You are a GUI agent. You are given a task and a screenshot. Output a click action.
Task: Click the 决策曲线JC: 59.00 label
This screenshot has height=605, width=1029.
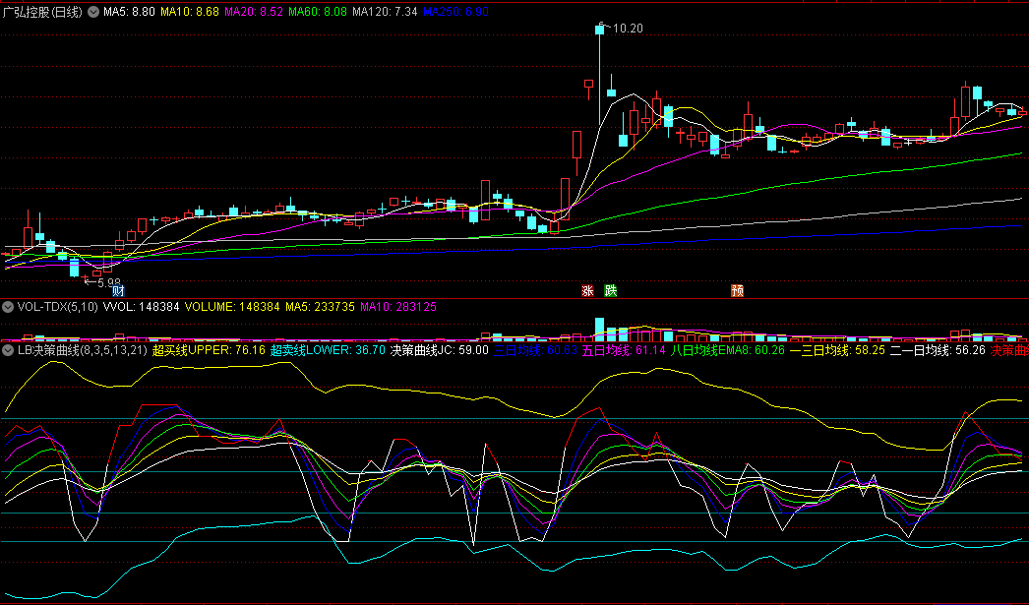click(x=440, y=350)
